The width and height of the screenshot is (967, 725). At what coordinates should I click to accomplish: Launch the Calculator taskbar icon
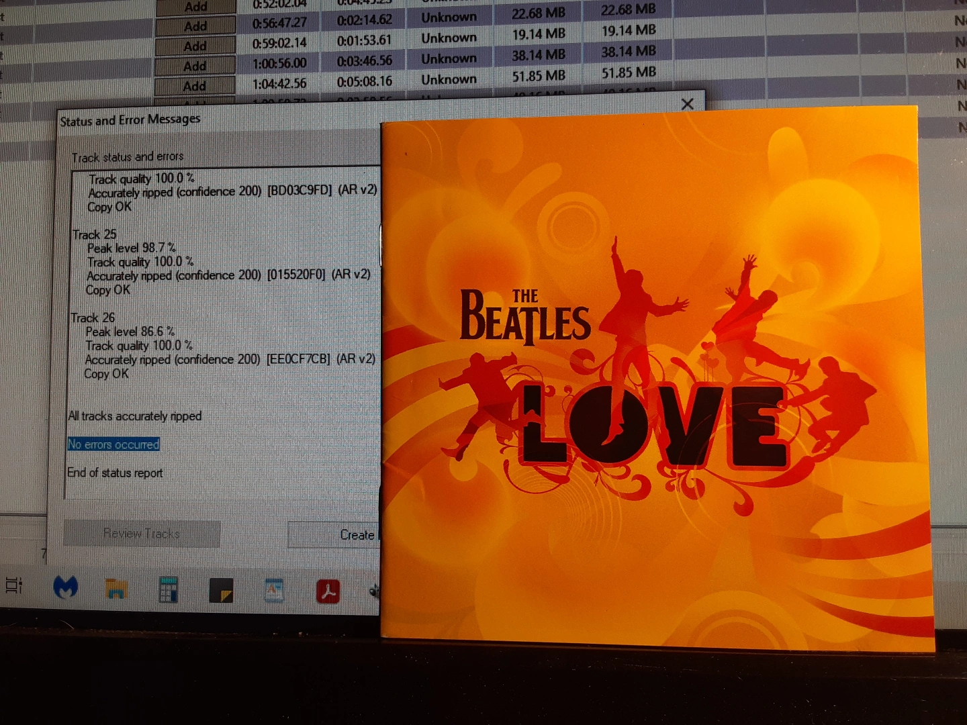[168, 589]
